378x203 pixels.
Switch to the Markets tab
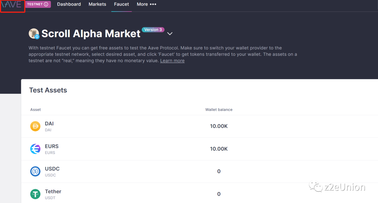coord(97,5)
